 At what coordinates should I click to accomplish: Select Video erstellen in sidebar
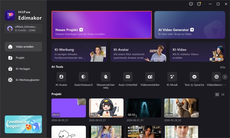pyautogui.click(x=23, y=47)
